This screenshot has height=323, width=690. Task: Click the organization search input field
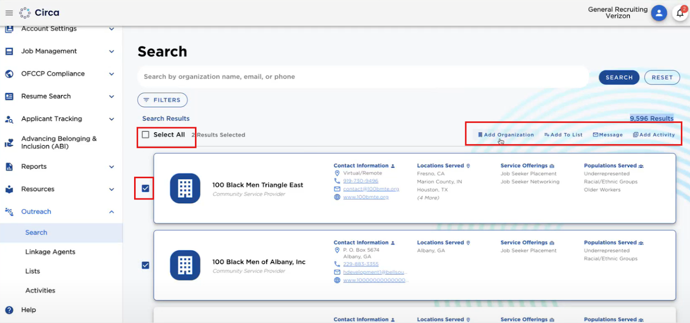pos(363,77)
